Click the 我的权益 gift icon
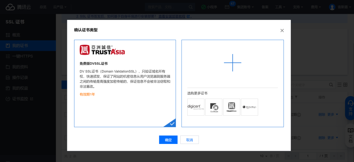Viewport: 354px width, 162px height. click(8, 88)
